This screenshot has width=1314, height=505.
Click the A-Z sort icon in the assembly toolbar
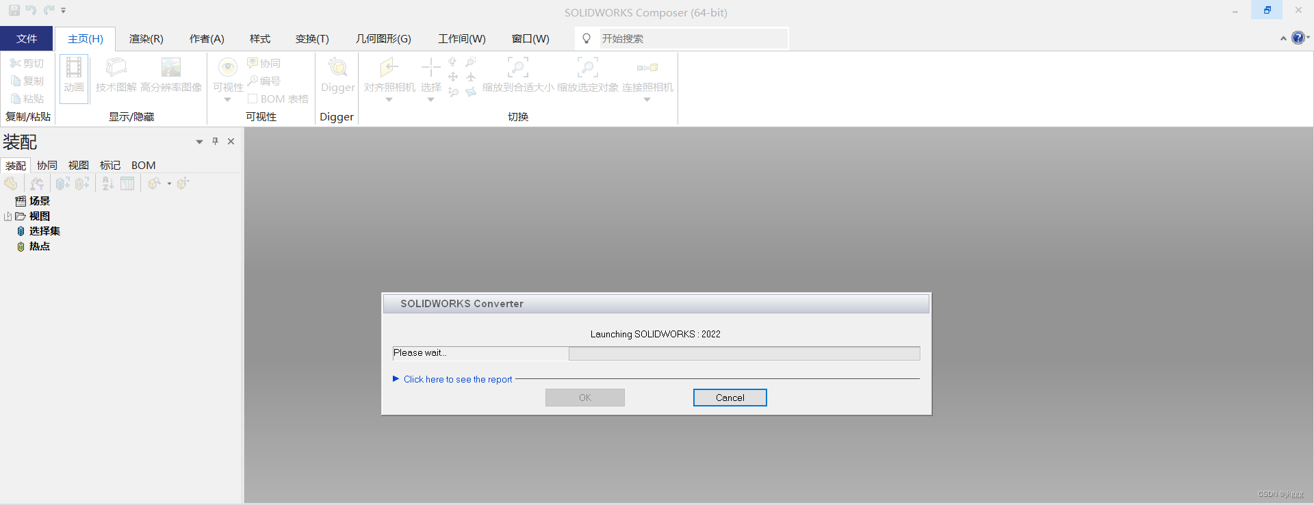click(x=108, y=183)
